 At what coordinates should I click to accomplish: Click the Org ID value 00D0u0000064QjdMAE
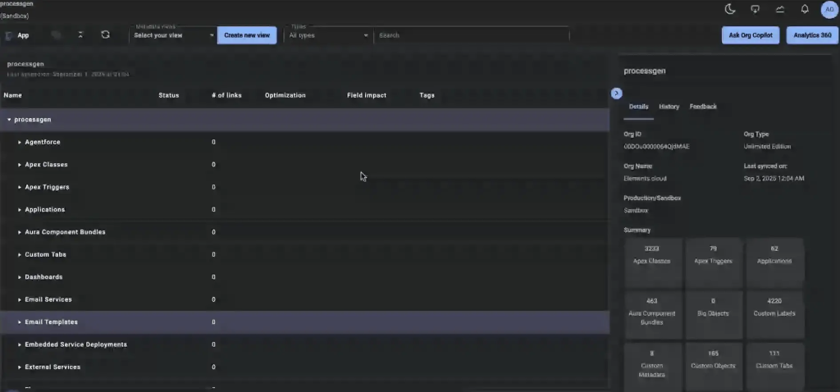pos(656,146)
